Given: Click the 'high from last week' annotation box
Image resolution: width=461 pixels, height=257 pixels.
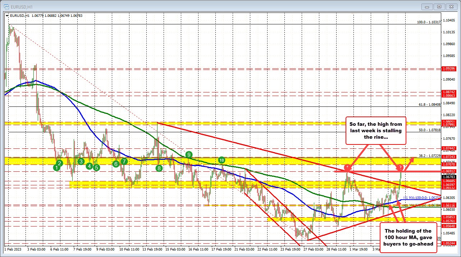Looking at the screenshot, I should point(376,130).
